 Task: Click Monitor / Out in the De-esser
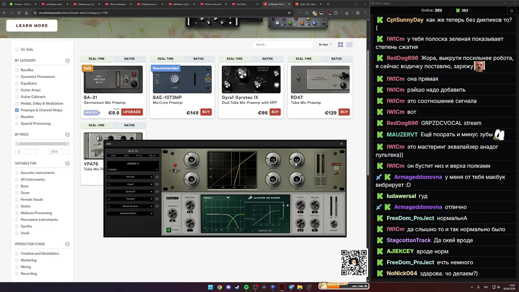[266, 230]
